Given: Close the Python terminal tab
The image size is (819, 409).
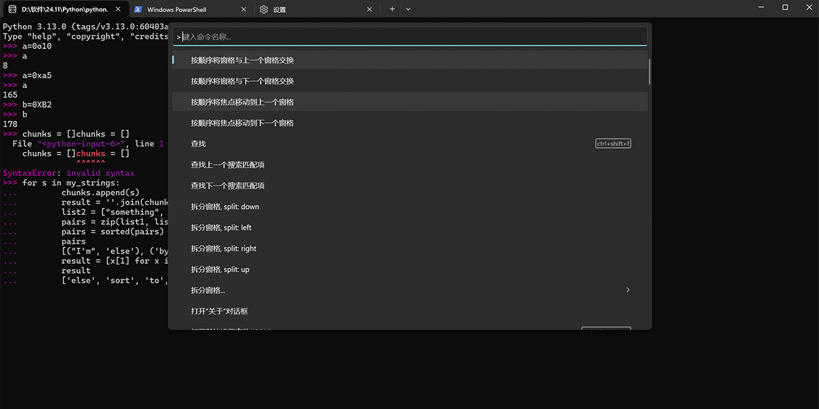Looking at the screenshot, I should pos(118,10).
